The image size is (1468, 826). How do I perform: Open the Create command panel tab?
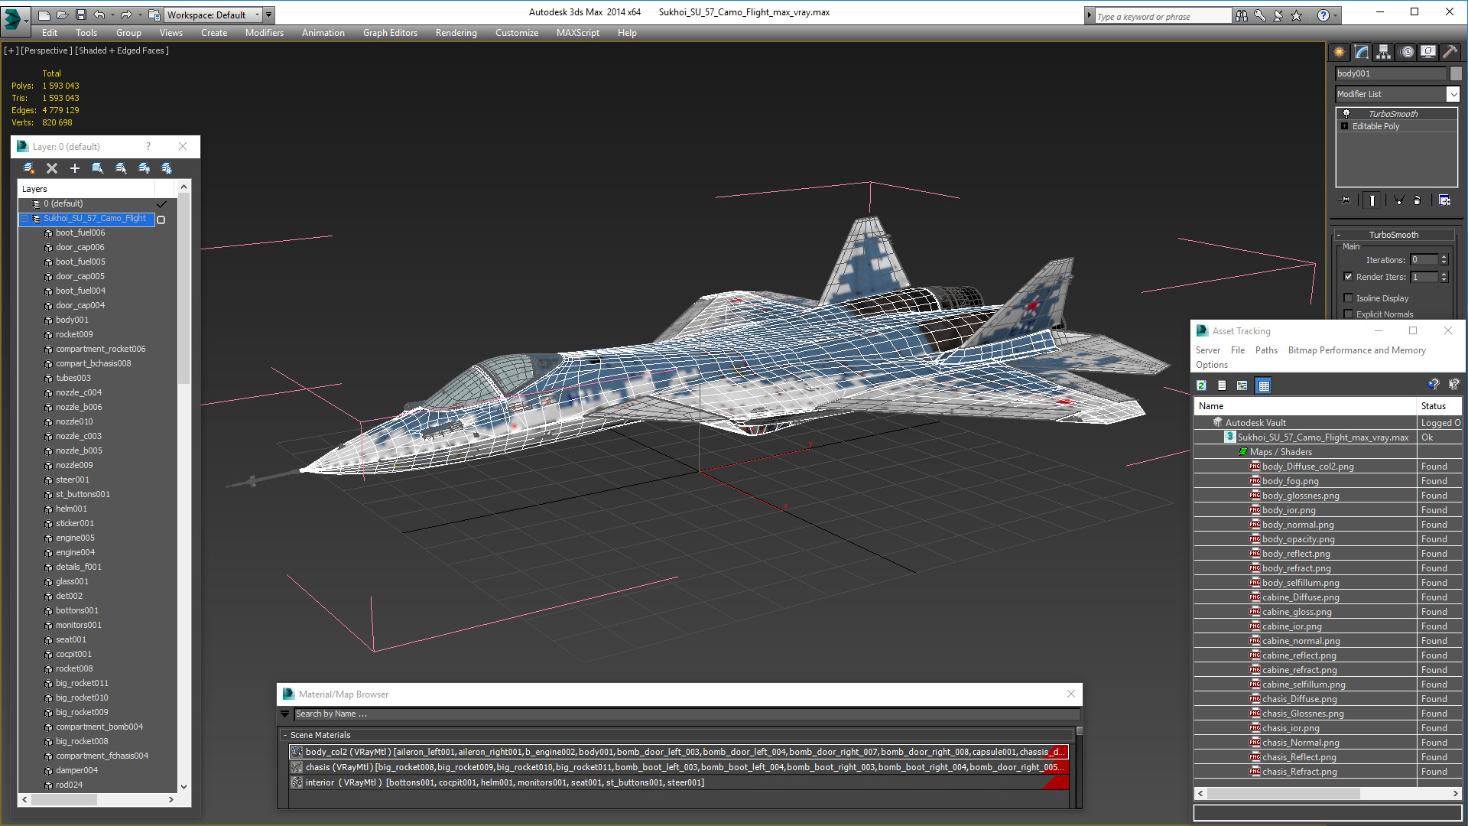point(1339,52)
